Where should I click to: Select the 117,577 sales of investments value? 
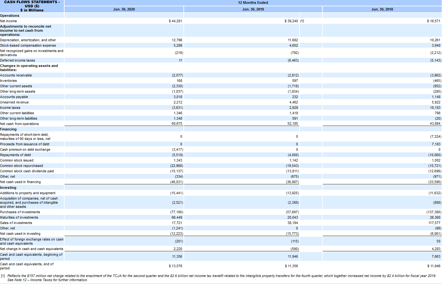click(x=434, y=223)
